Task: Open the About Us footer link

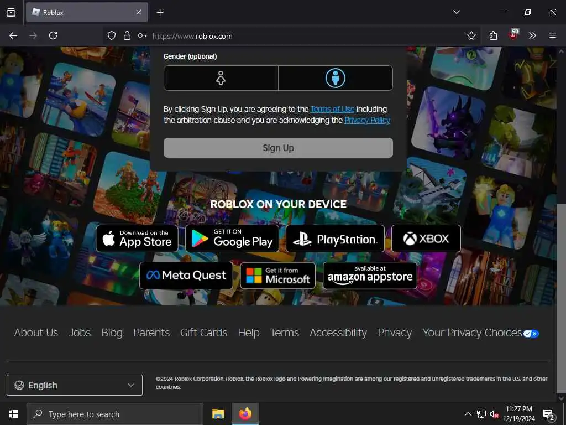Action: [36, 333]
